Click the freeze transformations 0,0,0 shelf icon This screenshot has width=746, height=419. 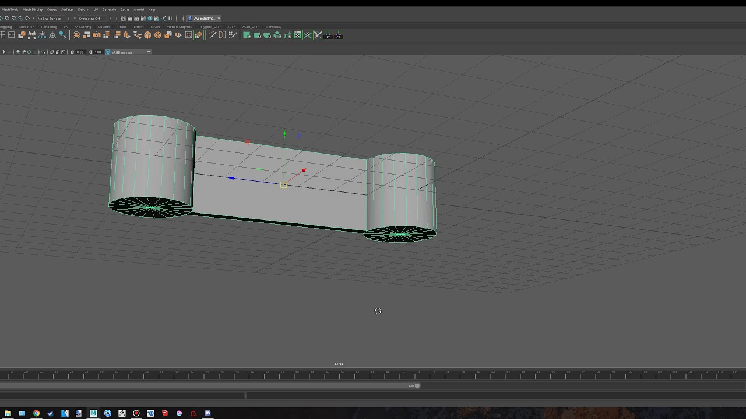coord(42,35)
